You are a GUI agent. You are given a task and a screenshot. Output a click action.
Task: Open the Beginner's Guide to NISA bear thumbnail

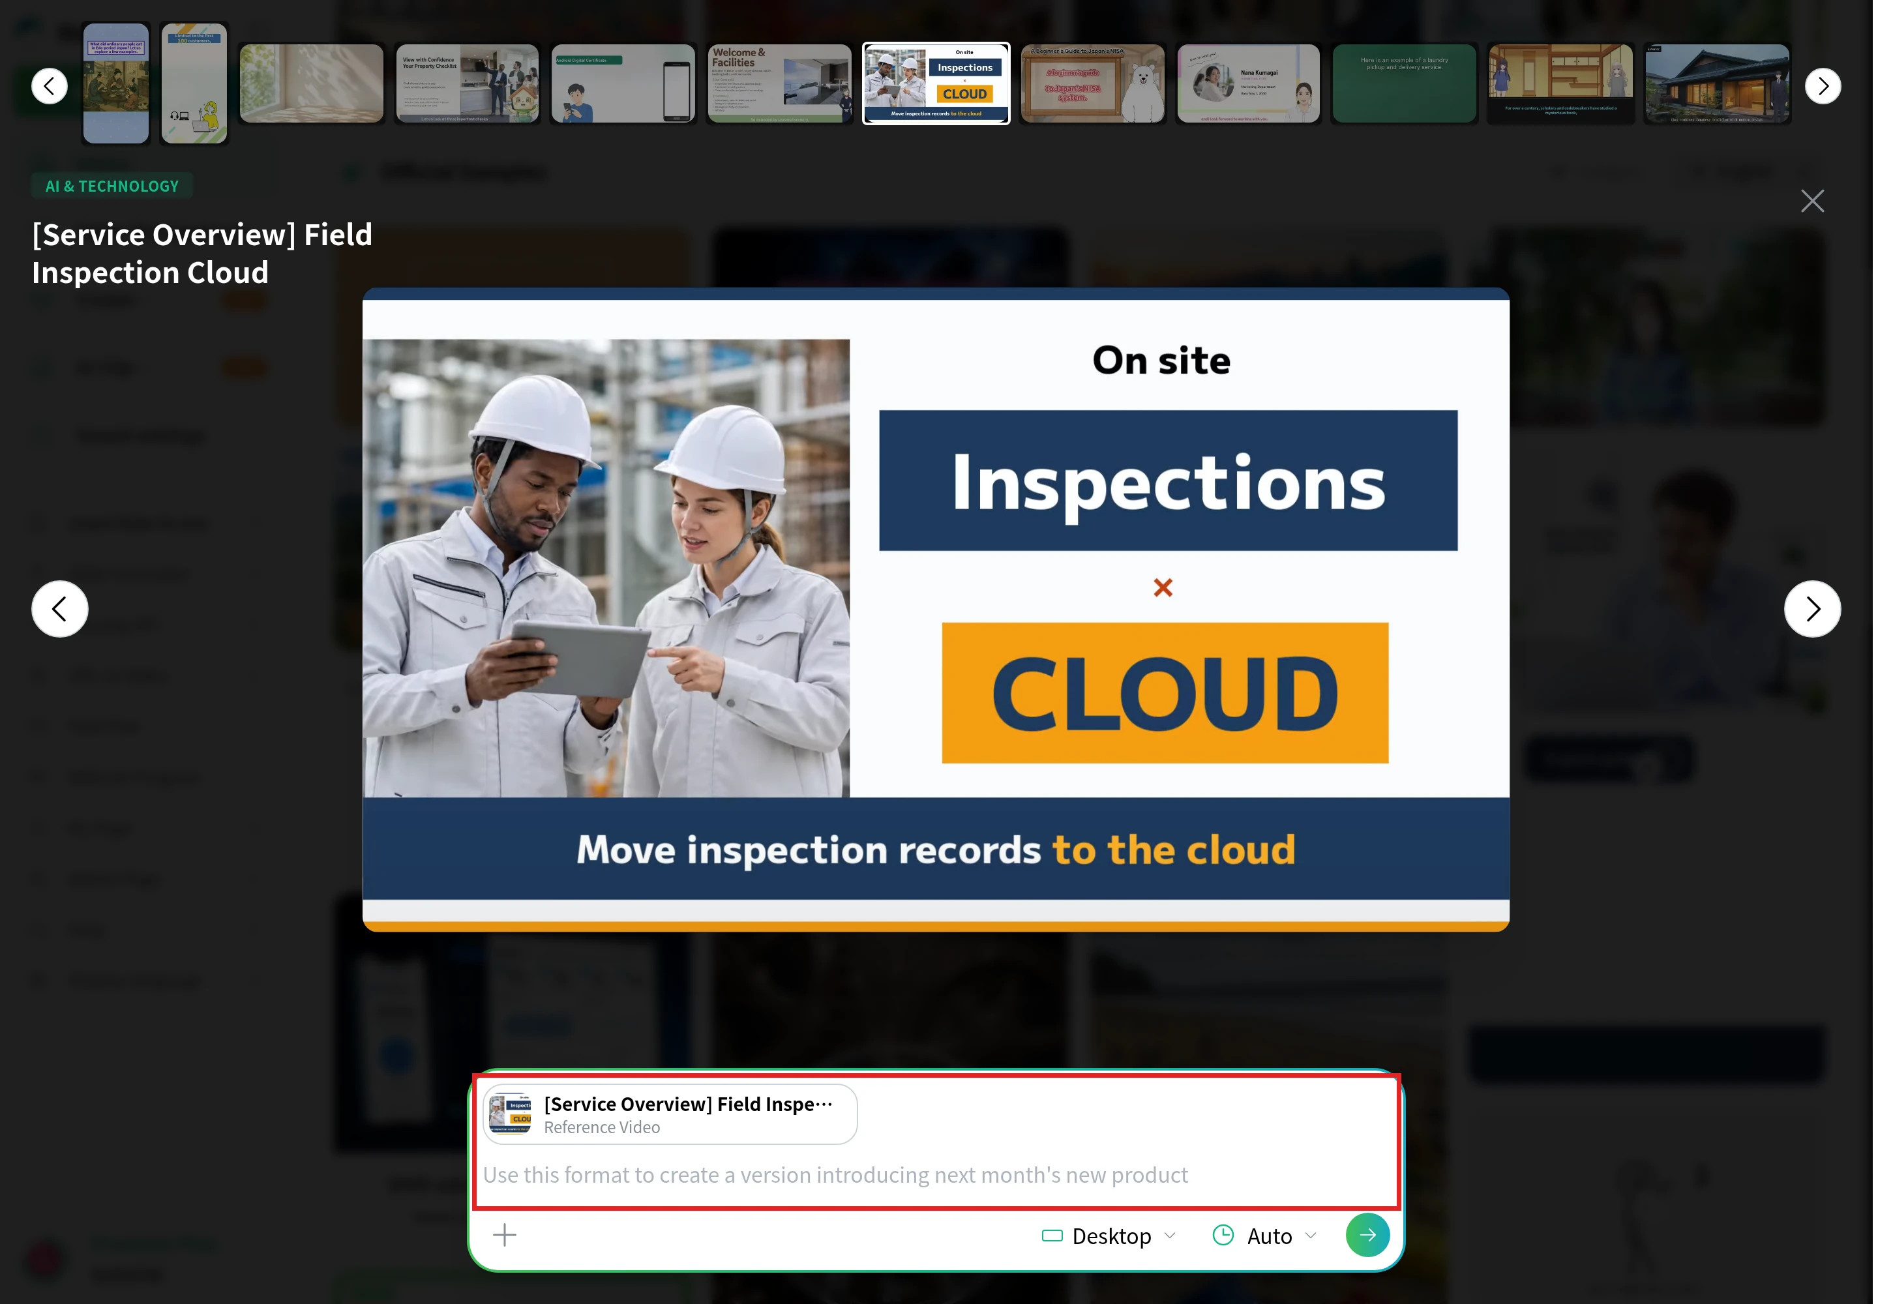[x=1093, y=83]
